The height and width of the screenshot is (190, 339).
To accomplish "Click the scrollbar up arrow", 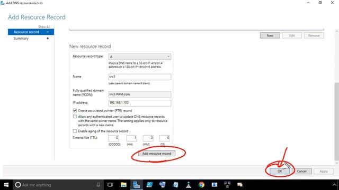I will coord(337,31).
